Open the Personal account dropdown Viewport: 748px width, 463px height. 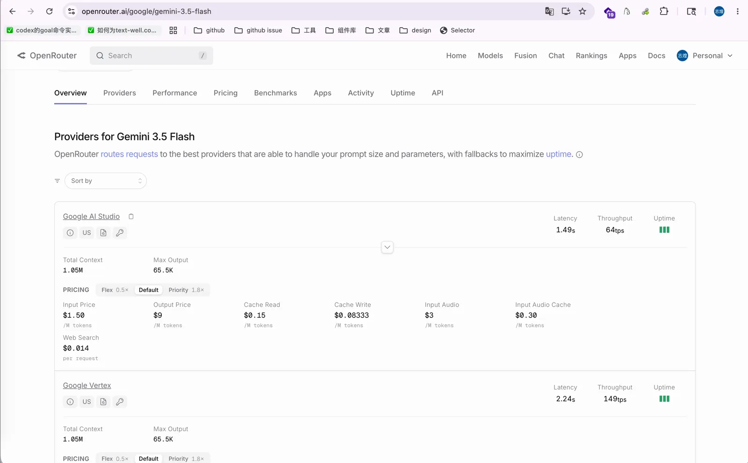(x=705, y=56)
